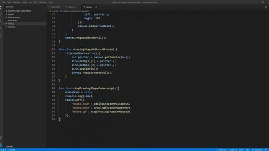
Task: Click 'canvas.add(arrowHead2);' on line 74
Action: [96, 26]
